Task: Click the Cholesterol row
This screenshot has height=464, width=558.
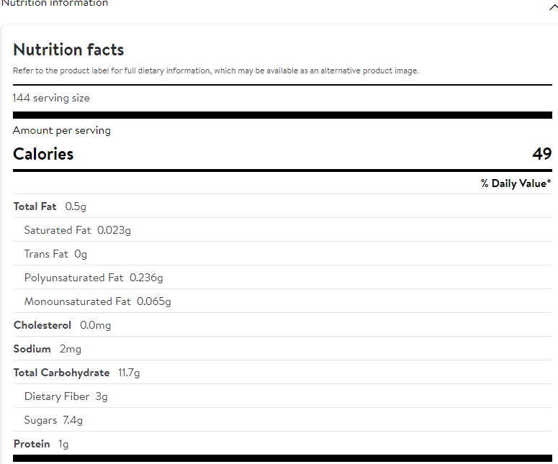Action: pyautogui.click(x=62, y=325)
